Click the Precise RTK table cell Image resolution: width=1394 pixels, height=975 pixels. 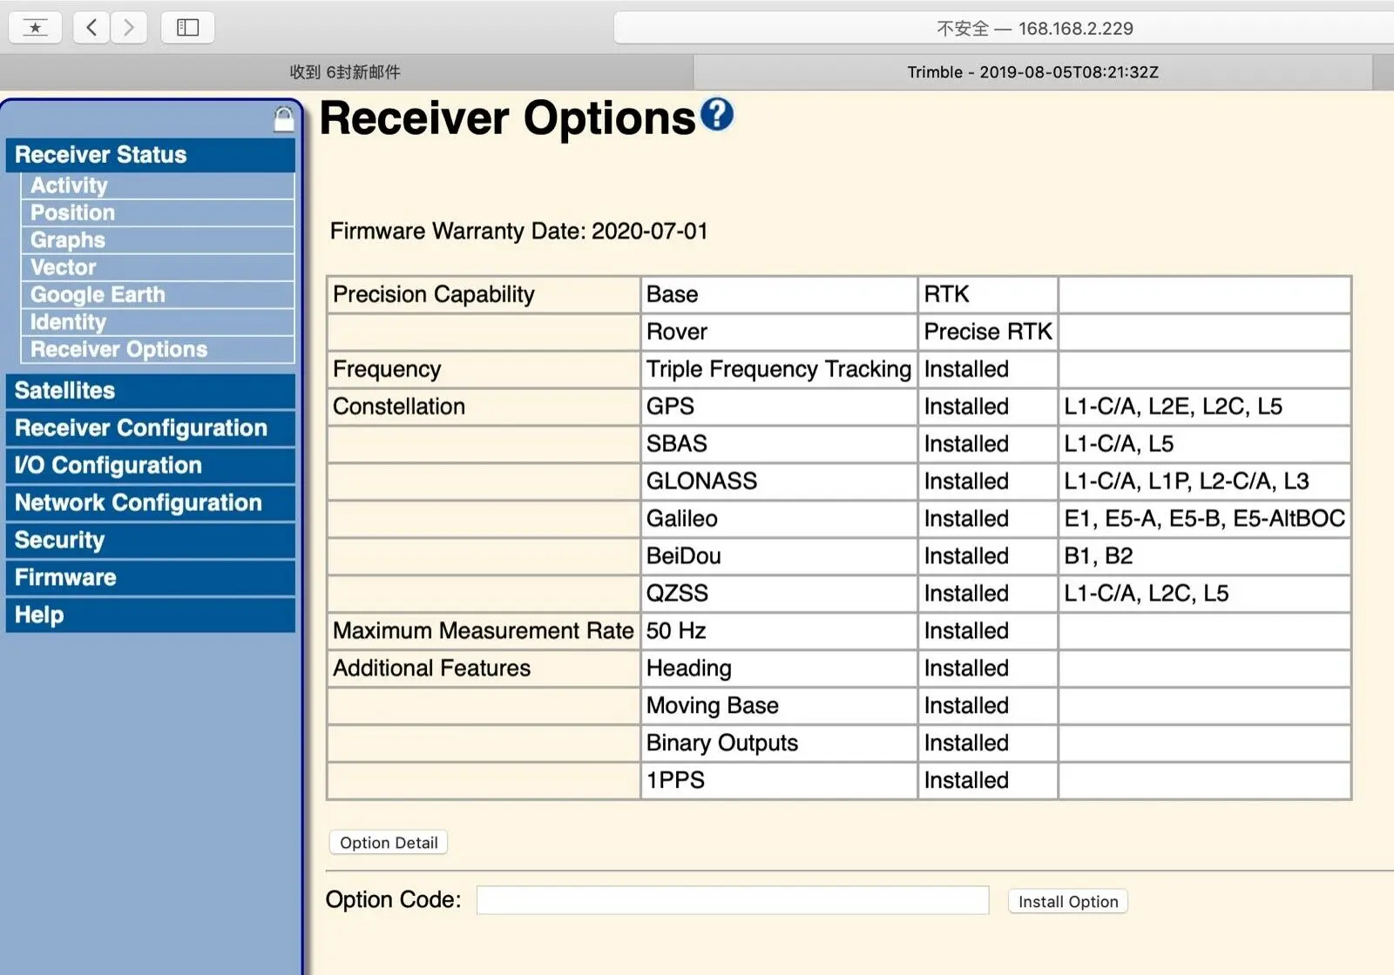click(988, 333)
